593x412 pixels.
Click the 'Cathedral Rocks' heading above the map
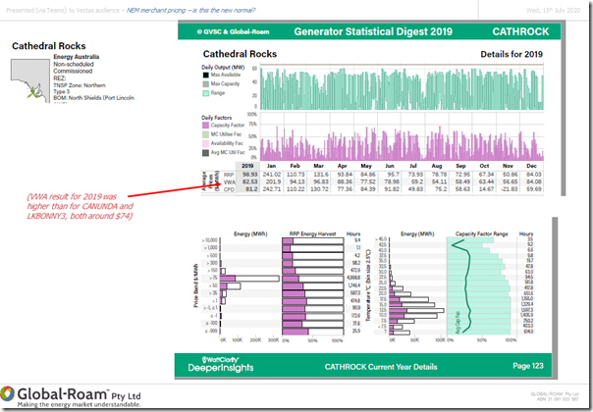(x=49, y=46)
